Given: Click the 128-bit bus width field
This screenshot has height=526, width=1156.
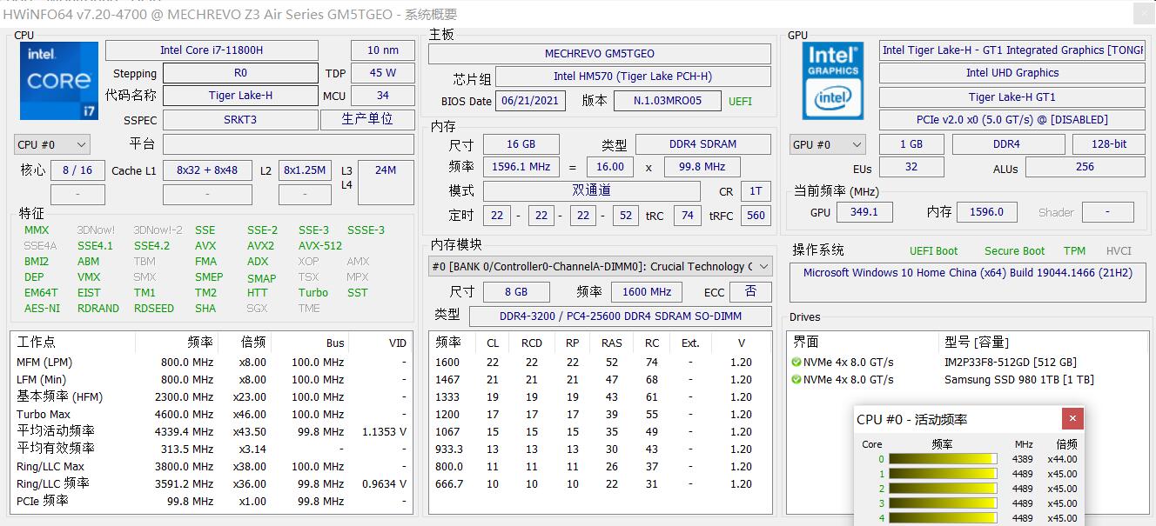Looking at the screenshot, I should [1108, 144].
